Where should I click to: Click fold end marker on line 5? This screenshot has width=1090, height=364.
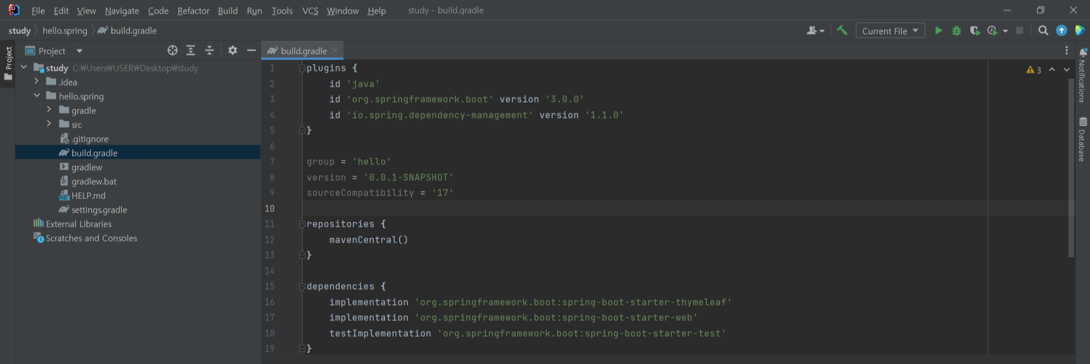(x=302, y=130)
